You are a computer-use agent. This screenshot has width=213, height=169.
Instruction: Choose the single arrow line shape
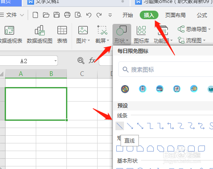pos(130,126)
